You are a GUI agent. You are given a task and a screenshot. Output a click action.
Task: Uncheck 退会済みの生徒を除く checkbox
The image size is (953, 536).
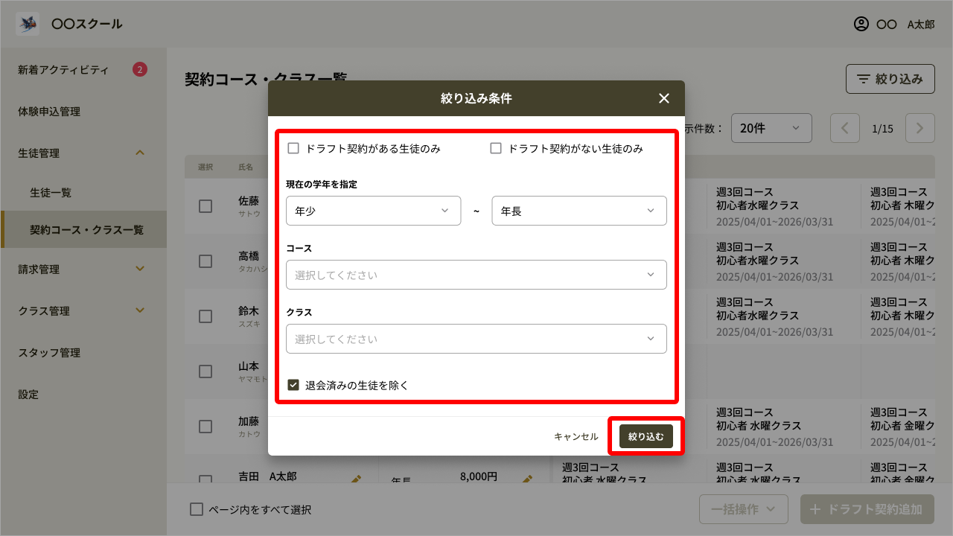pyautogui.click(x=293, y=385)
